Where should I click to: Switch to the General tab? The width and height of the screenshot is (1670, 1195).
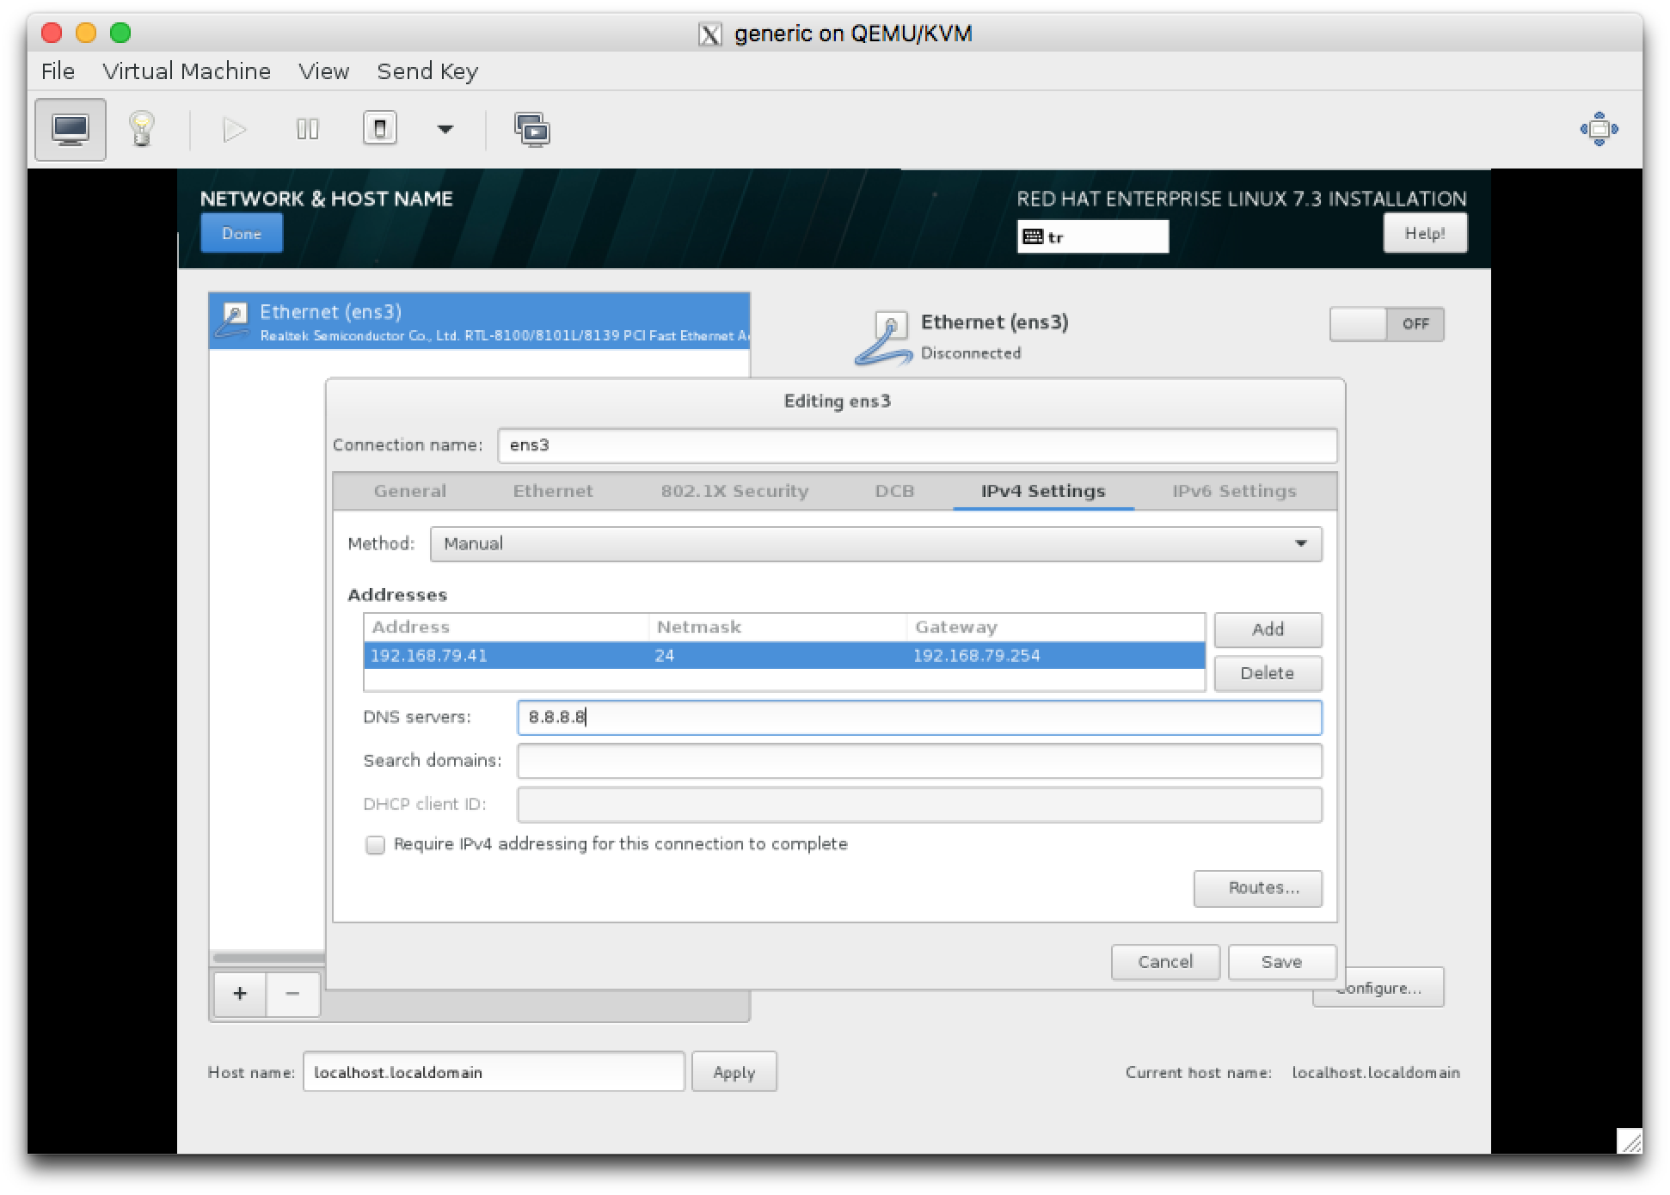pos(409,491)
